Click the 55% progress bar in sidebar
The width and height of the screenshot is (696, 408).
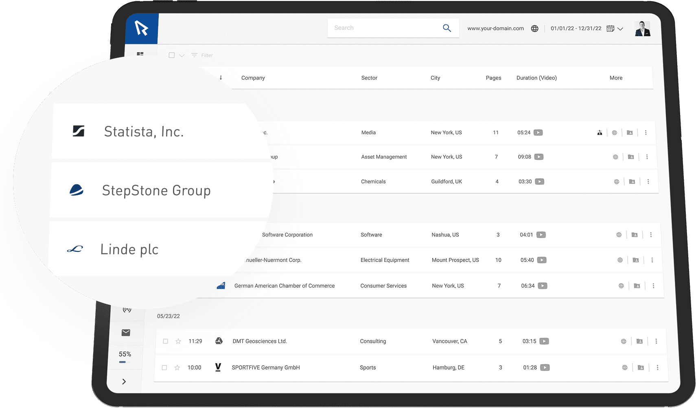pos(125,362)
